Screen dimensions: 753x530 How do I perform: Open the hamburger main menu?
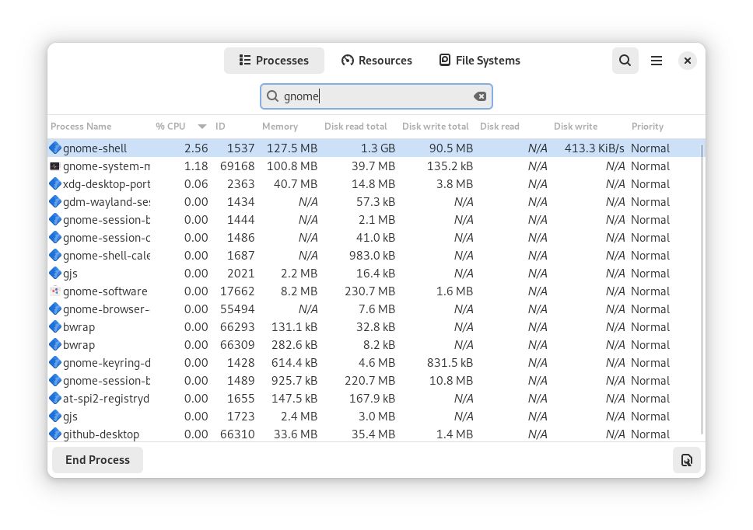pos(656,60)
